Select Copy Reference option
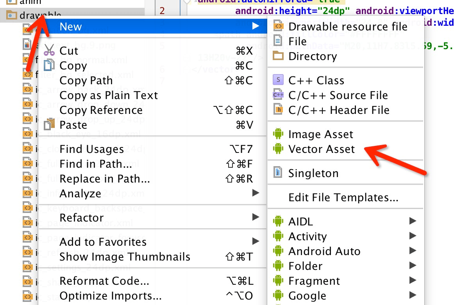 click(x=152, y=110)
